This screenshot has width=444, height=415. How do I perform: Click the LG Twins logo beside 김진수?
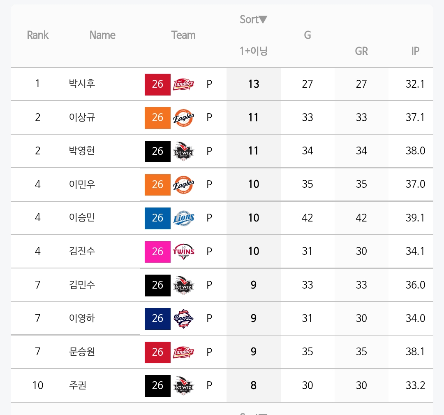183,251
